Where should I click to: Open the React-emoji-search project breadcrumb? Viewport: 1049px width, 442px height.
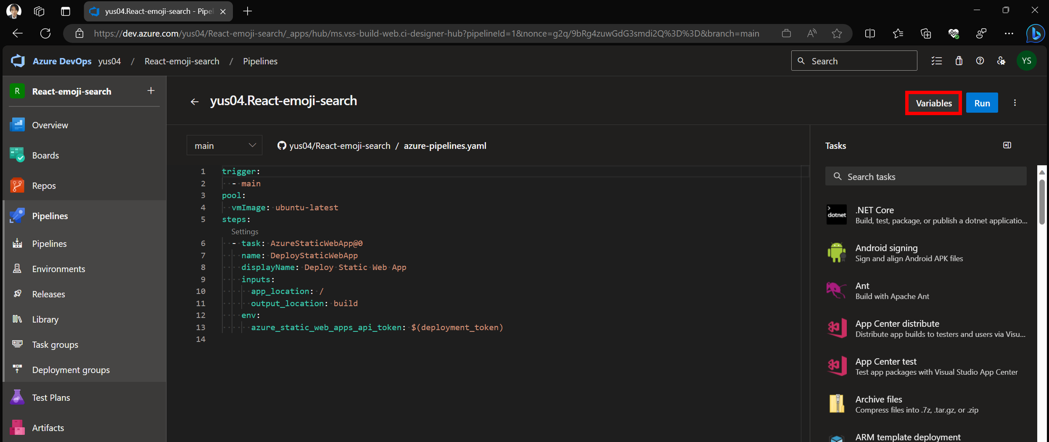182,61
